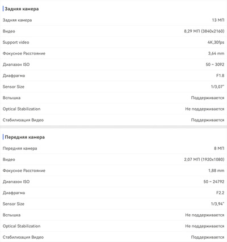Select the Support video 4K,30fps row
Screen dimensions: 227x242
pyautogui.click(x=113, y=43)
